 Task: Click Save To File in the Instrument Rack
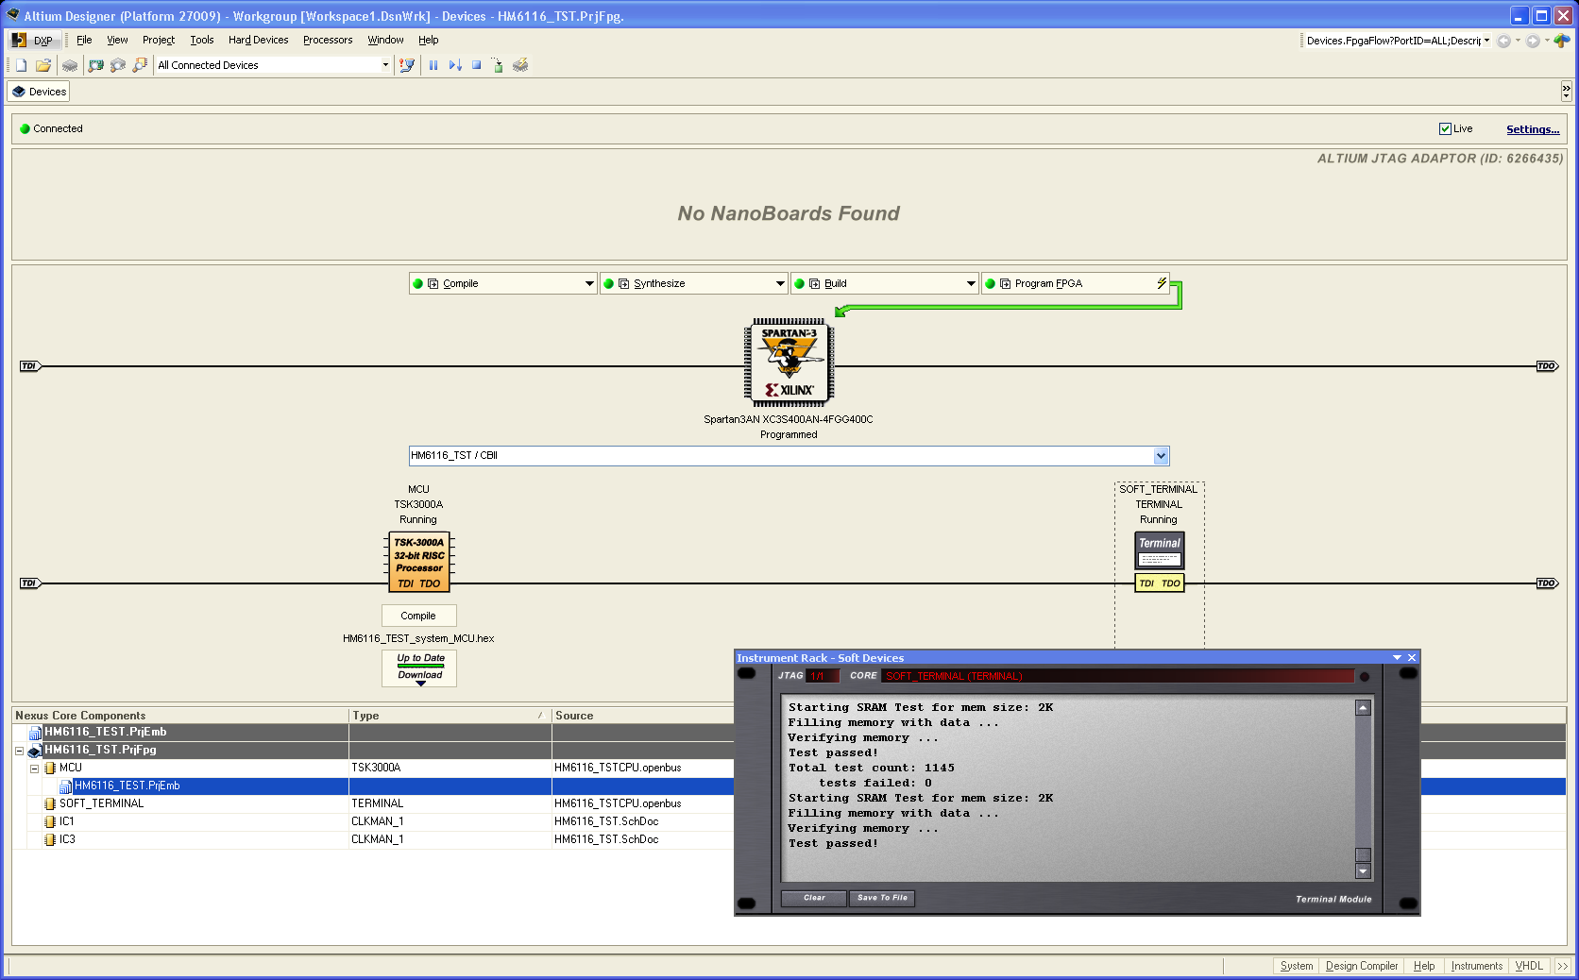click(882, 898)
